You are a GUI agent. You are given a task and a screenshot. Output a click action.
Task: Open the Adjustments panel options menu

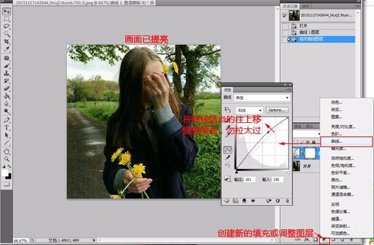[x=288, y=90]
